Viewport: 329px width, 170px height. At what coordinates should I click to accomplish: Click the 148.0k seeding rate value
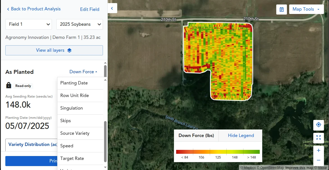click(18, 105)
